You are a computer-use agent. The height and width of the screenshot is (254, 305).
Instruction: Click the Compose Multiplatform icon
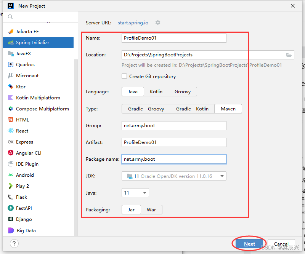click(11, 109)
